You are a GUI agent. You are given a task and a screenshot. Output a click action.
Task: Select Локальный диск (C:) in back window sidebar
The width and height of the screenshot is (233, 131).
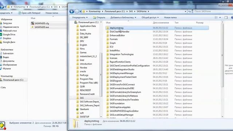coord(13,80)
